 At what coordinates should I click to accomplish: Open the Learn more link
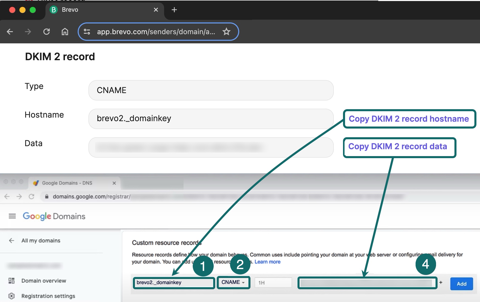[267, 262]
